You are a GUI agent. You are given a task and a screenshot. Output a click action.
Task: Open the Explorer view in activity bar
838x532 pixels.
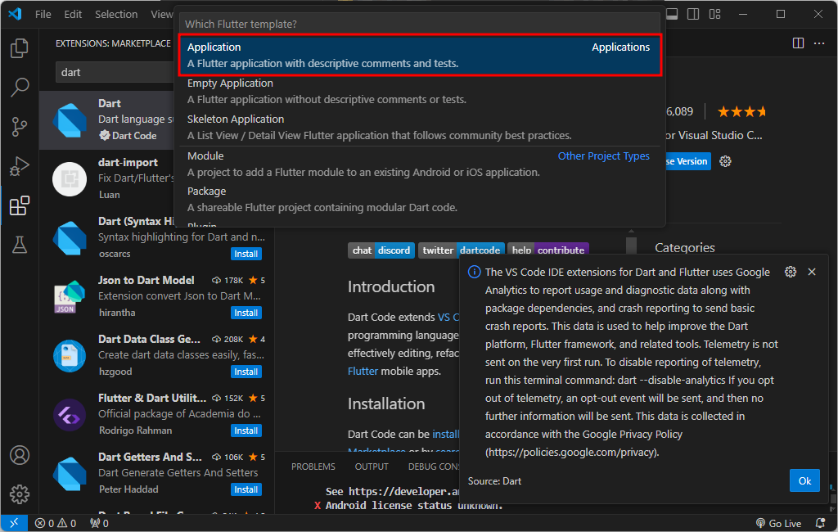pos(20,48)
